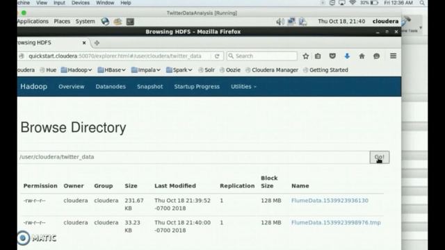The image size is (445, 250).
Task: Click the 33.23 KB size cell
Action: [132, 226]
